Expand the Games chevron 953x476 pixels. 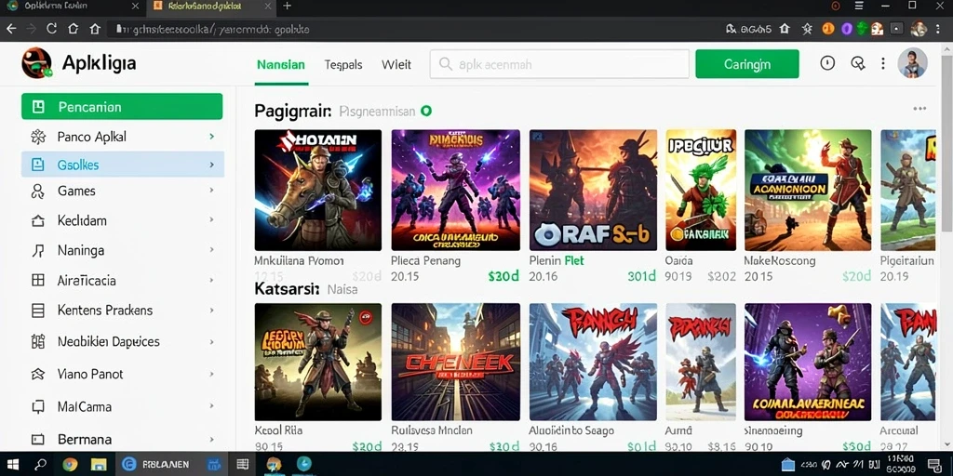(211, 190)
